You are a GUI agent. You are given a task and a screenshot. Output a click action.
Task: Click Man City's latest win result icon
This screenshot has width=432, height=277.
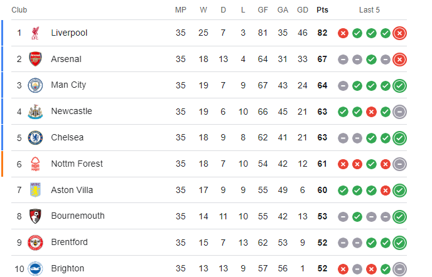[x=399, y=85]
